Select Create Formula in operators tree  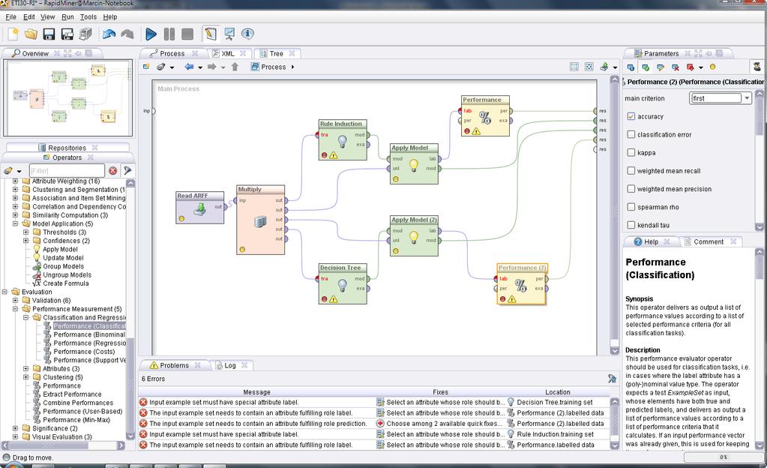(65, 283)
